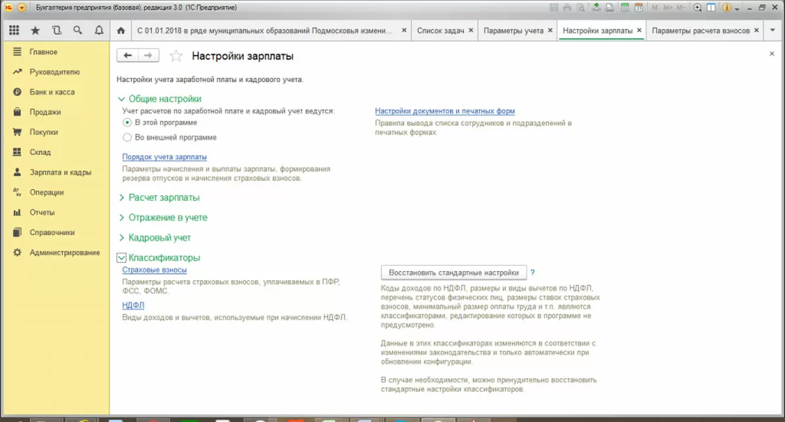
Task: Open notifications bell icon
Action: pyautogui.click(x=99, y=30)
